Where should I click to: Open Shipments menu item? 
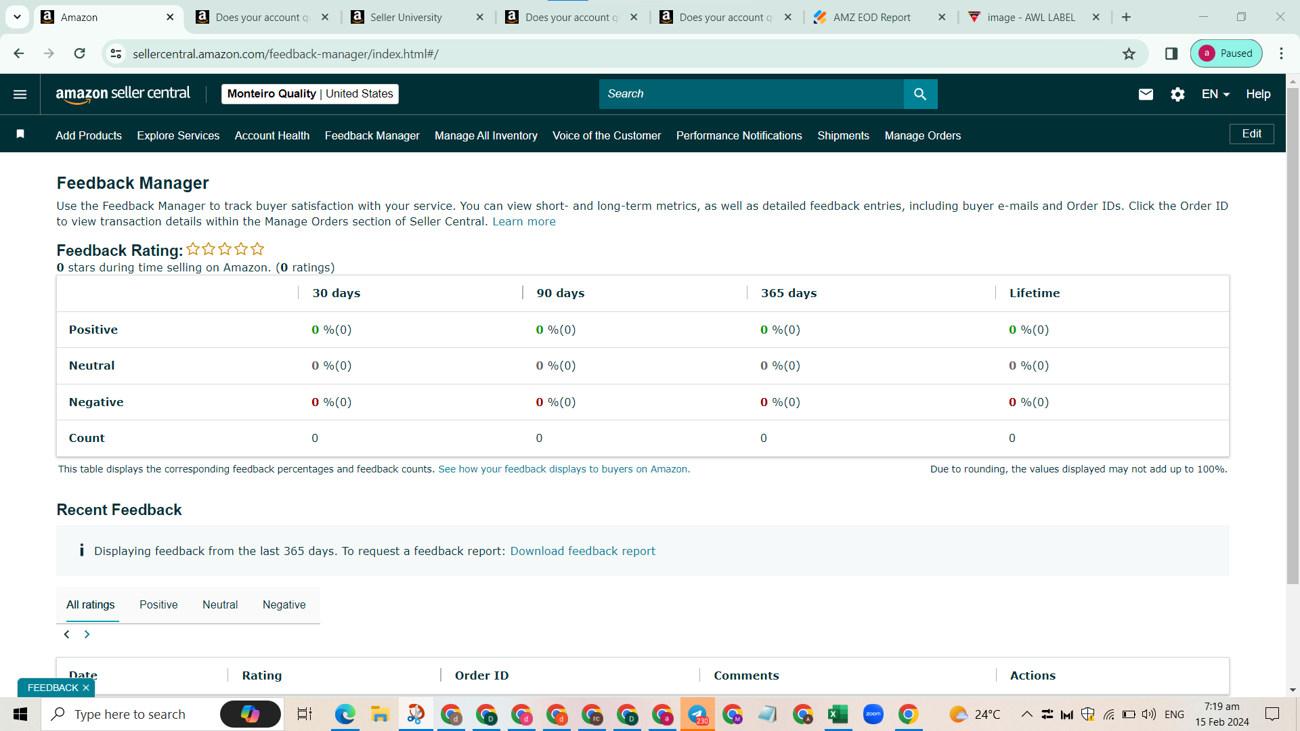click(x=843, y=135)
